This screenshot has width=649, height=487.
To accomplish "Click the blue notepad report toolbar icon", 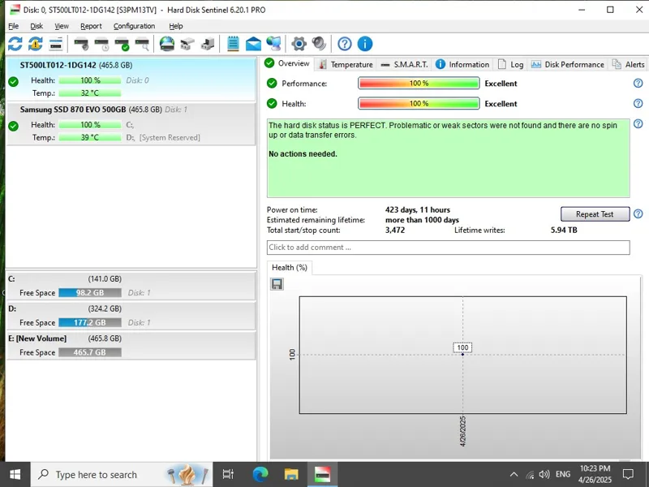I will (x=233, y=44).
